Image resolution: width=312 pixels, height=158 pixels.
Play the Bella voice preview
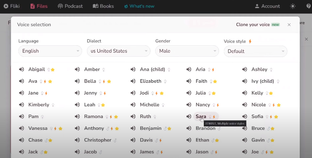point(77,81)
